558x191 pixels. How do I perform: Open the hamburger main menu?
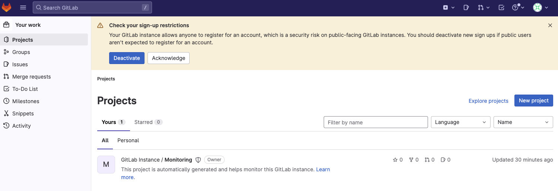(x=23, y=7)
